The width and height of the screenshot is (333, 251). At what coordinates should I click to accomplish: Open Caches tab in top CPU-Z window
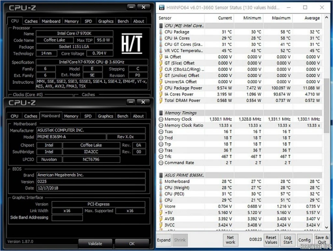31,21
